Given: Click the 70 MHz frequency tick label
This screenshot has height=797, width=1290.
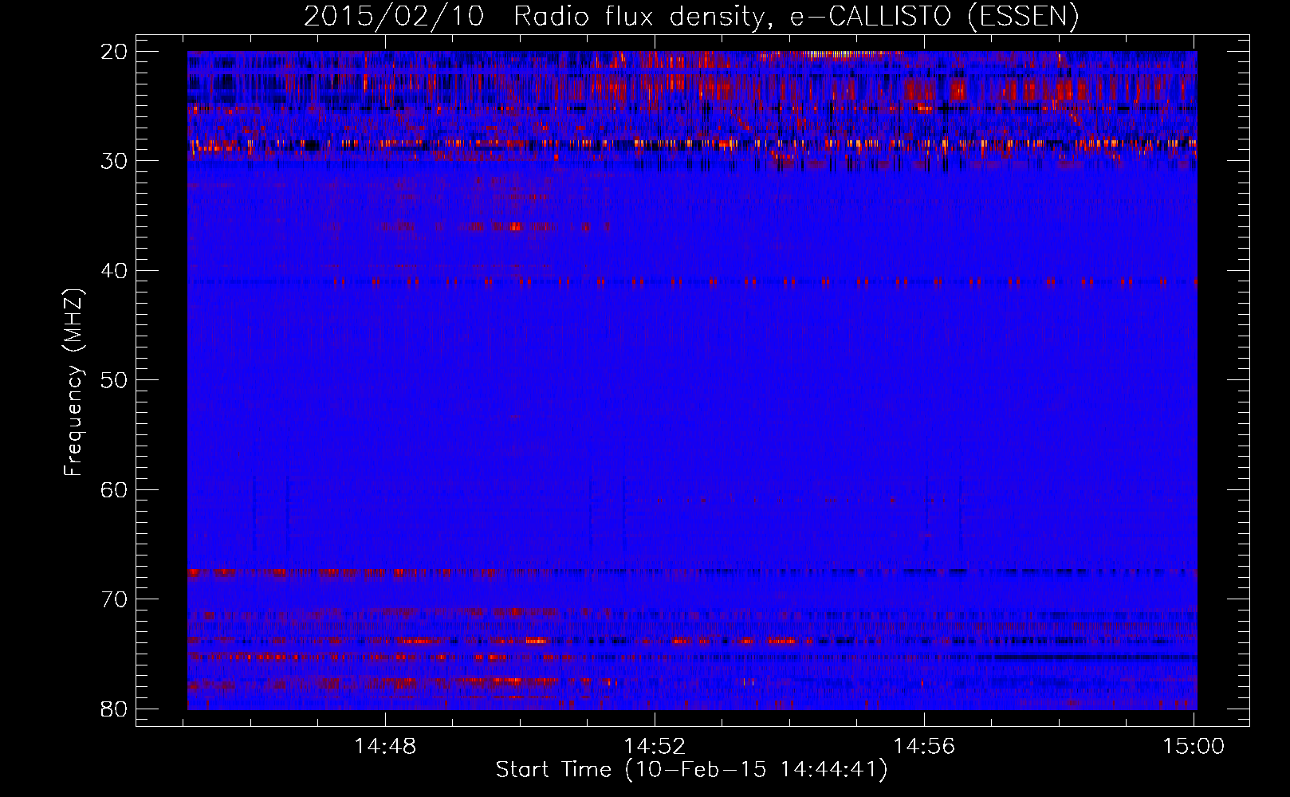Looking at the screenshot, I should point(115,599).
